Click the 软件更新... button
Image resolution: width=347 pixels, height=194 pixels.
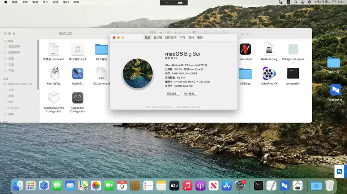190,94
